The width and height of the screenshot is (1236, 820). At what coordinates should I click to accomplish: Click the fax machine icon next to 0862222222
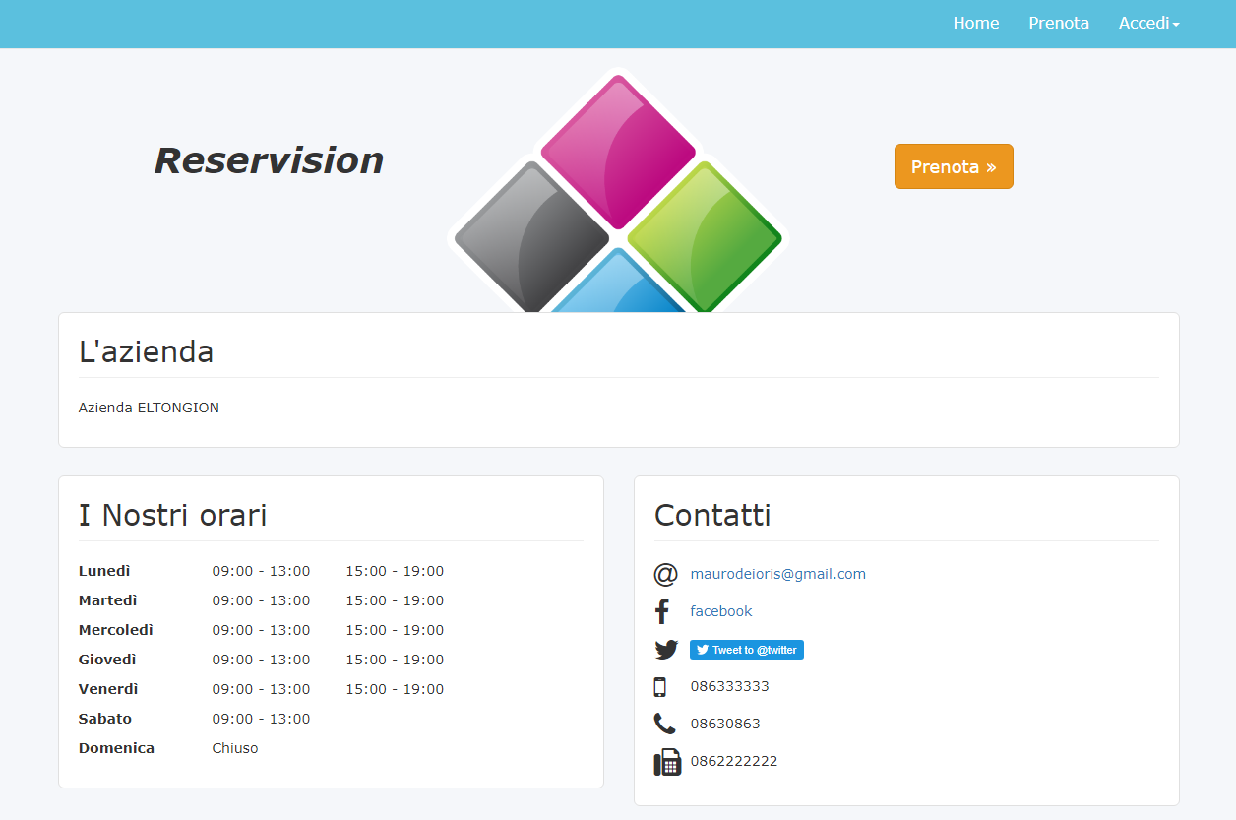pyautogui.click(x=667, y=761)
